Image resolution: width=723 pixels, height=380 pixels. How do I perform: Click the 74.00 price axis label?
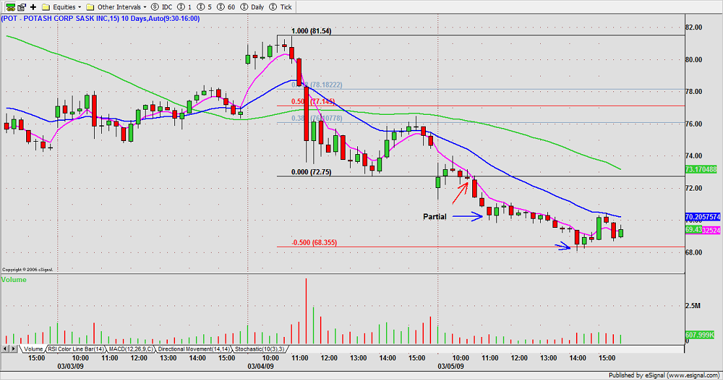click(x=694, y=156)
